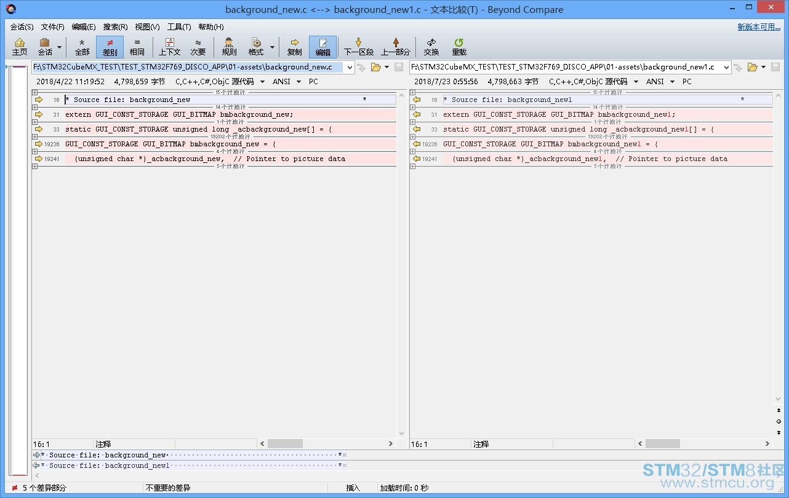Expand the right path history dropdown
The height and width of the screenshot is (498, 789).
tap(727, 67)
